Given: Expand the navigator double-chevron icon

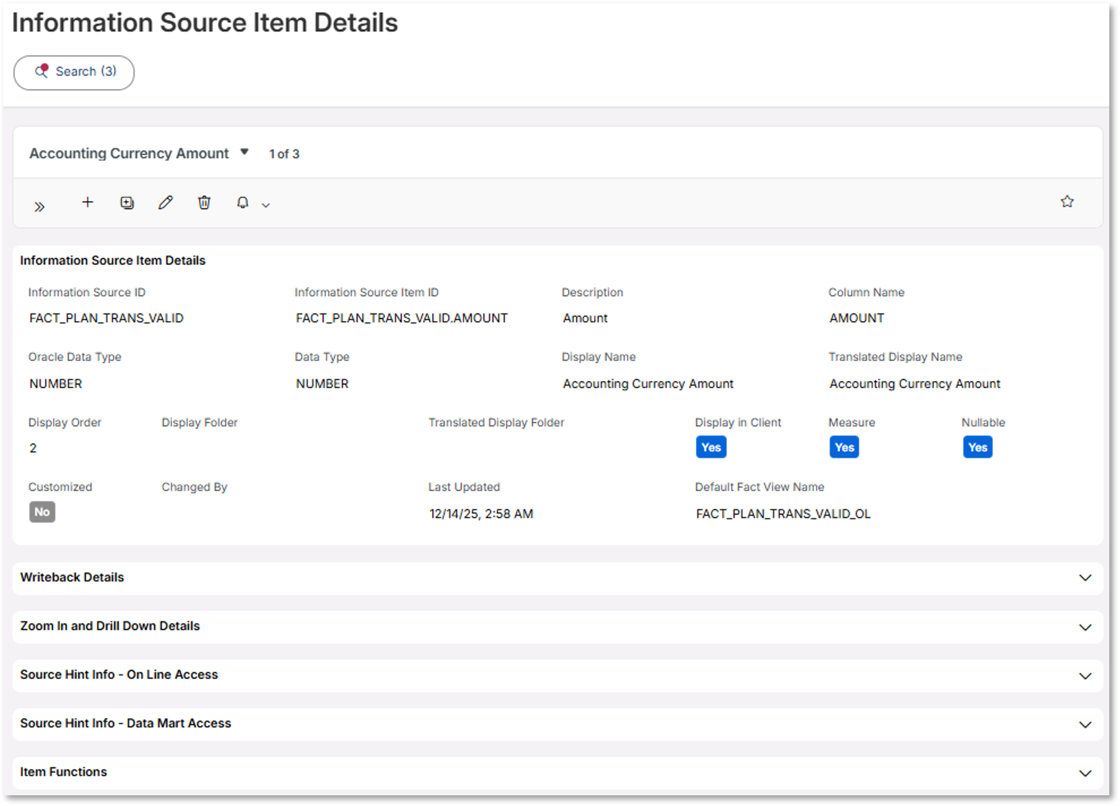Looking at the screenshot, I should pyautogui.click(x=39, y=206).
